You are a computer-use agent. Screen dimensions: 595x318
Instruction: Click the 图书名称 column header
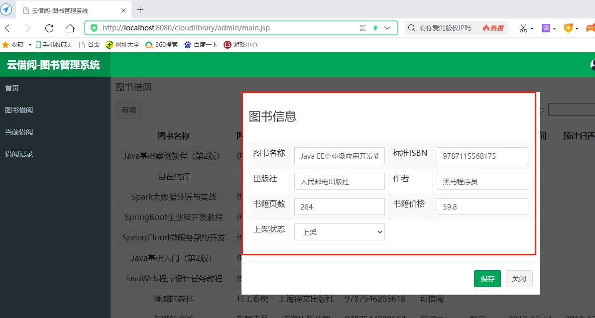[x=173, y=136]
